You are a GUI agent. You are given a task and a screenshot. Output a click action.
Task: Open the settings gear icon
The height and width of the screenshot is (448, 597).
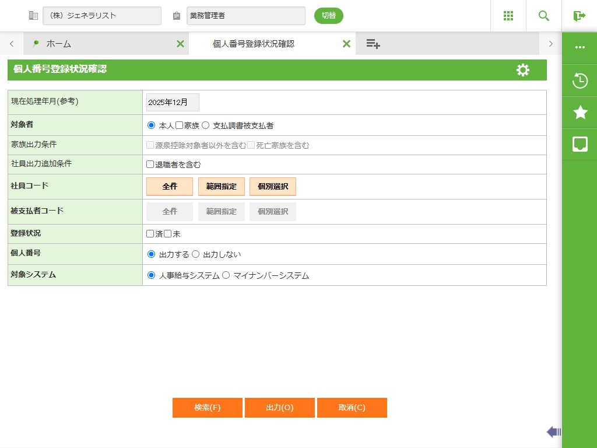[523, 70]
